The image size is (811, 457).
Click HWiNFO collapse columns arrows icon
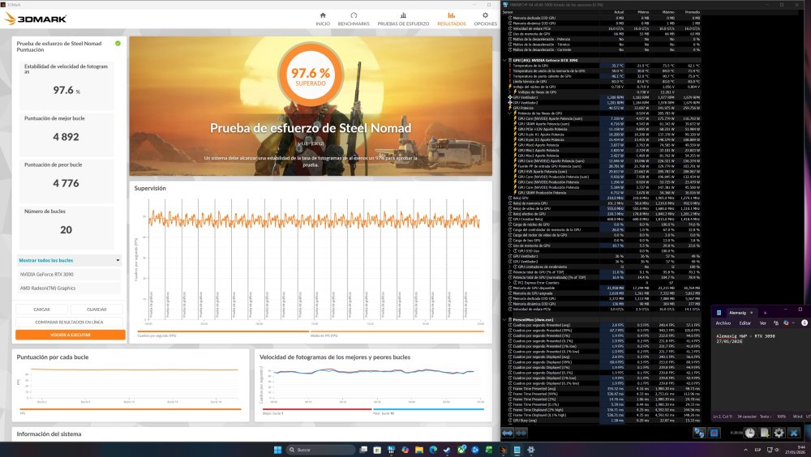521,433
